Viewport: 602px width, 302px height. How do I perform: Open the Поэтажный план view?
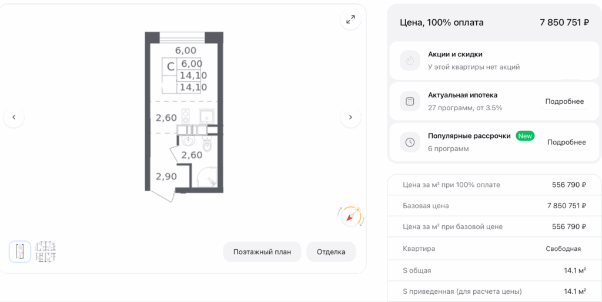tap(262, 252)
